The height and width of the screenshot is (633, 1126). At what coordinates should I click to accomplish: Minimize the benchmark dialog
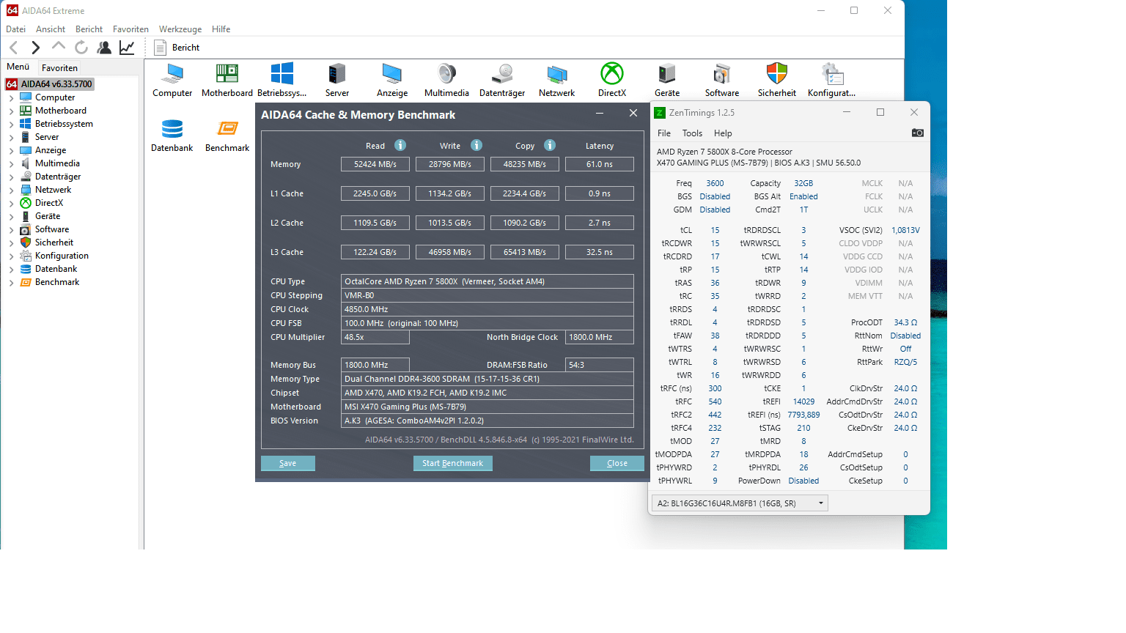point(600,113)
